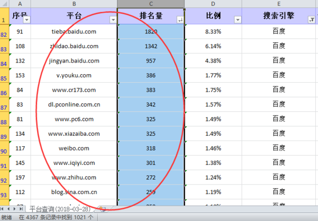Select row 82 header

4,32
